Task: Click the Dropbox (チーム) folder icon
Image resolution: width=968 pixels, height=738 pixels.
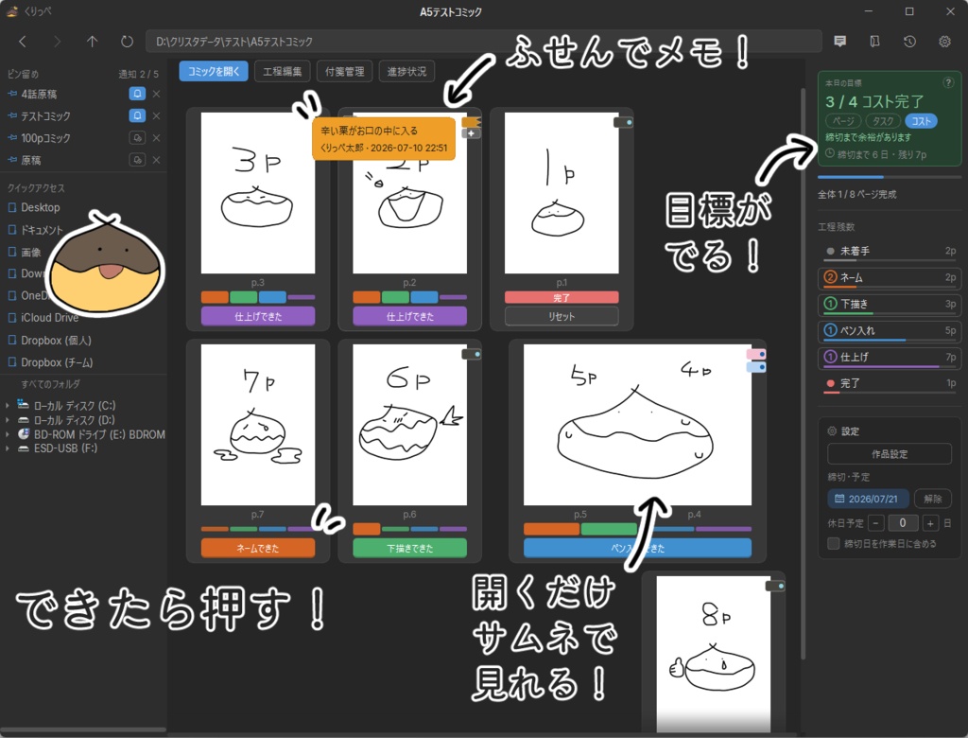Action: [11, 362]
